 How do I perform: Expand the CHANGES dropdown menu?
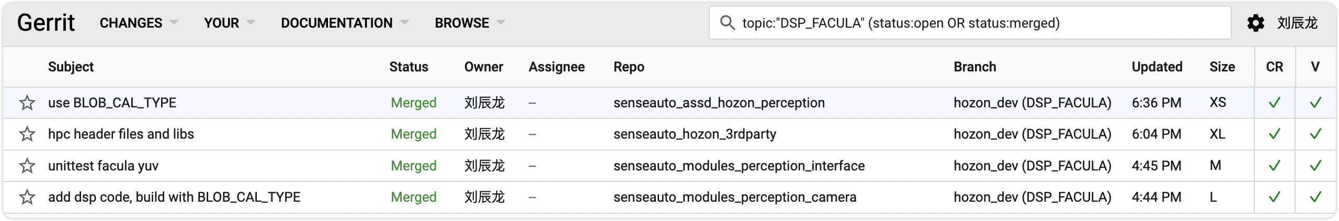[139, 23]
